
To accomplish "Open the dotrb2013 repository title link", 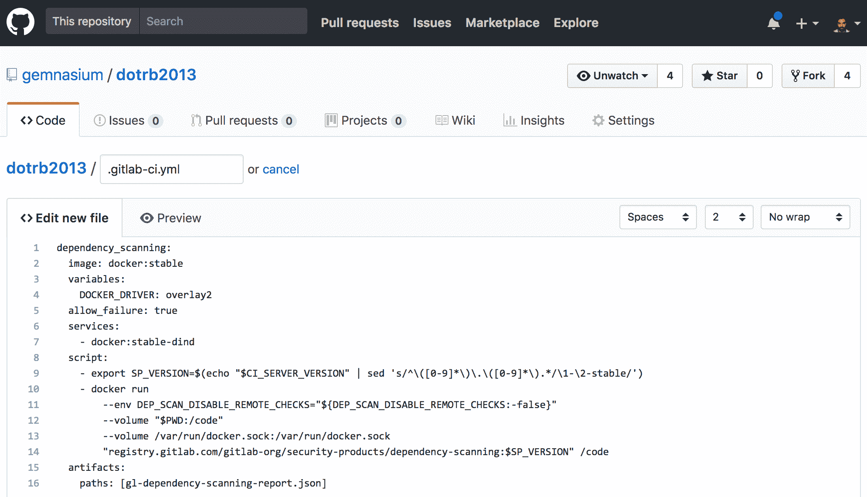I will tap(156, 75).
